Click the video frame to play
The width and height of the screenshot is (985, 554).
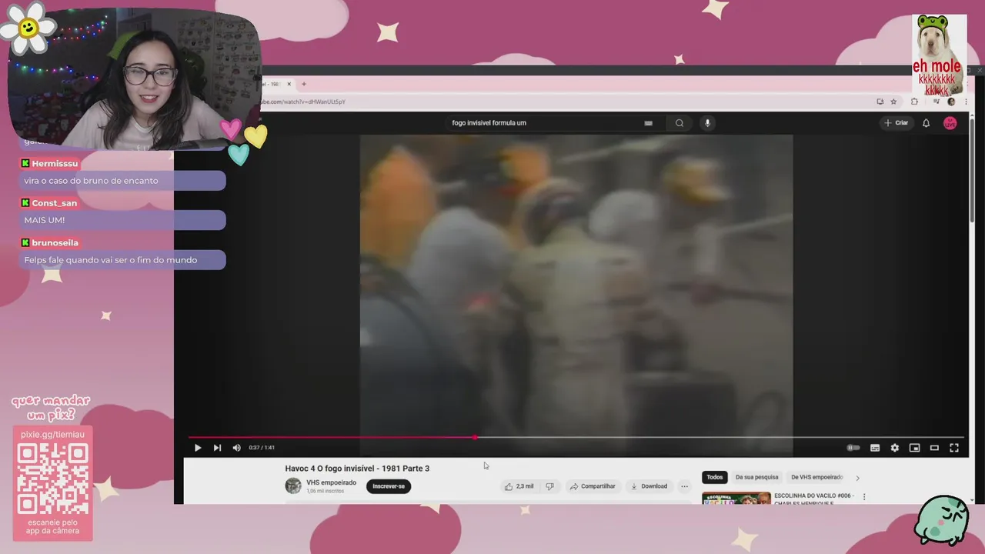[576, 285]
